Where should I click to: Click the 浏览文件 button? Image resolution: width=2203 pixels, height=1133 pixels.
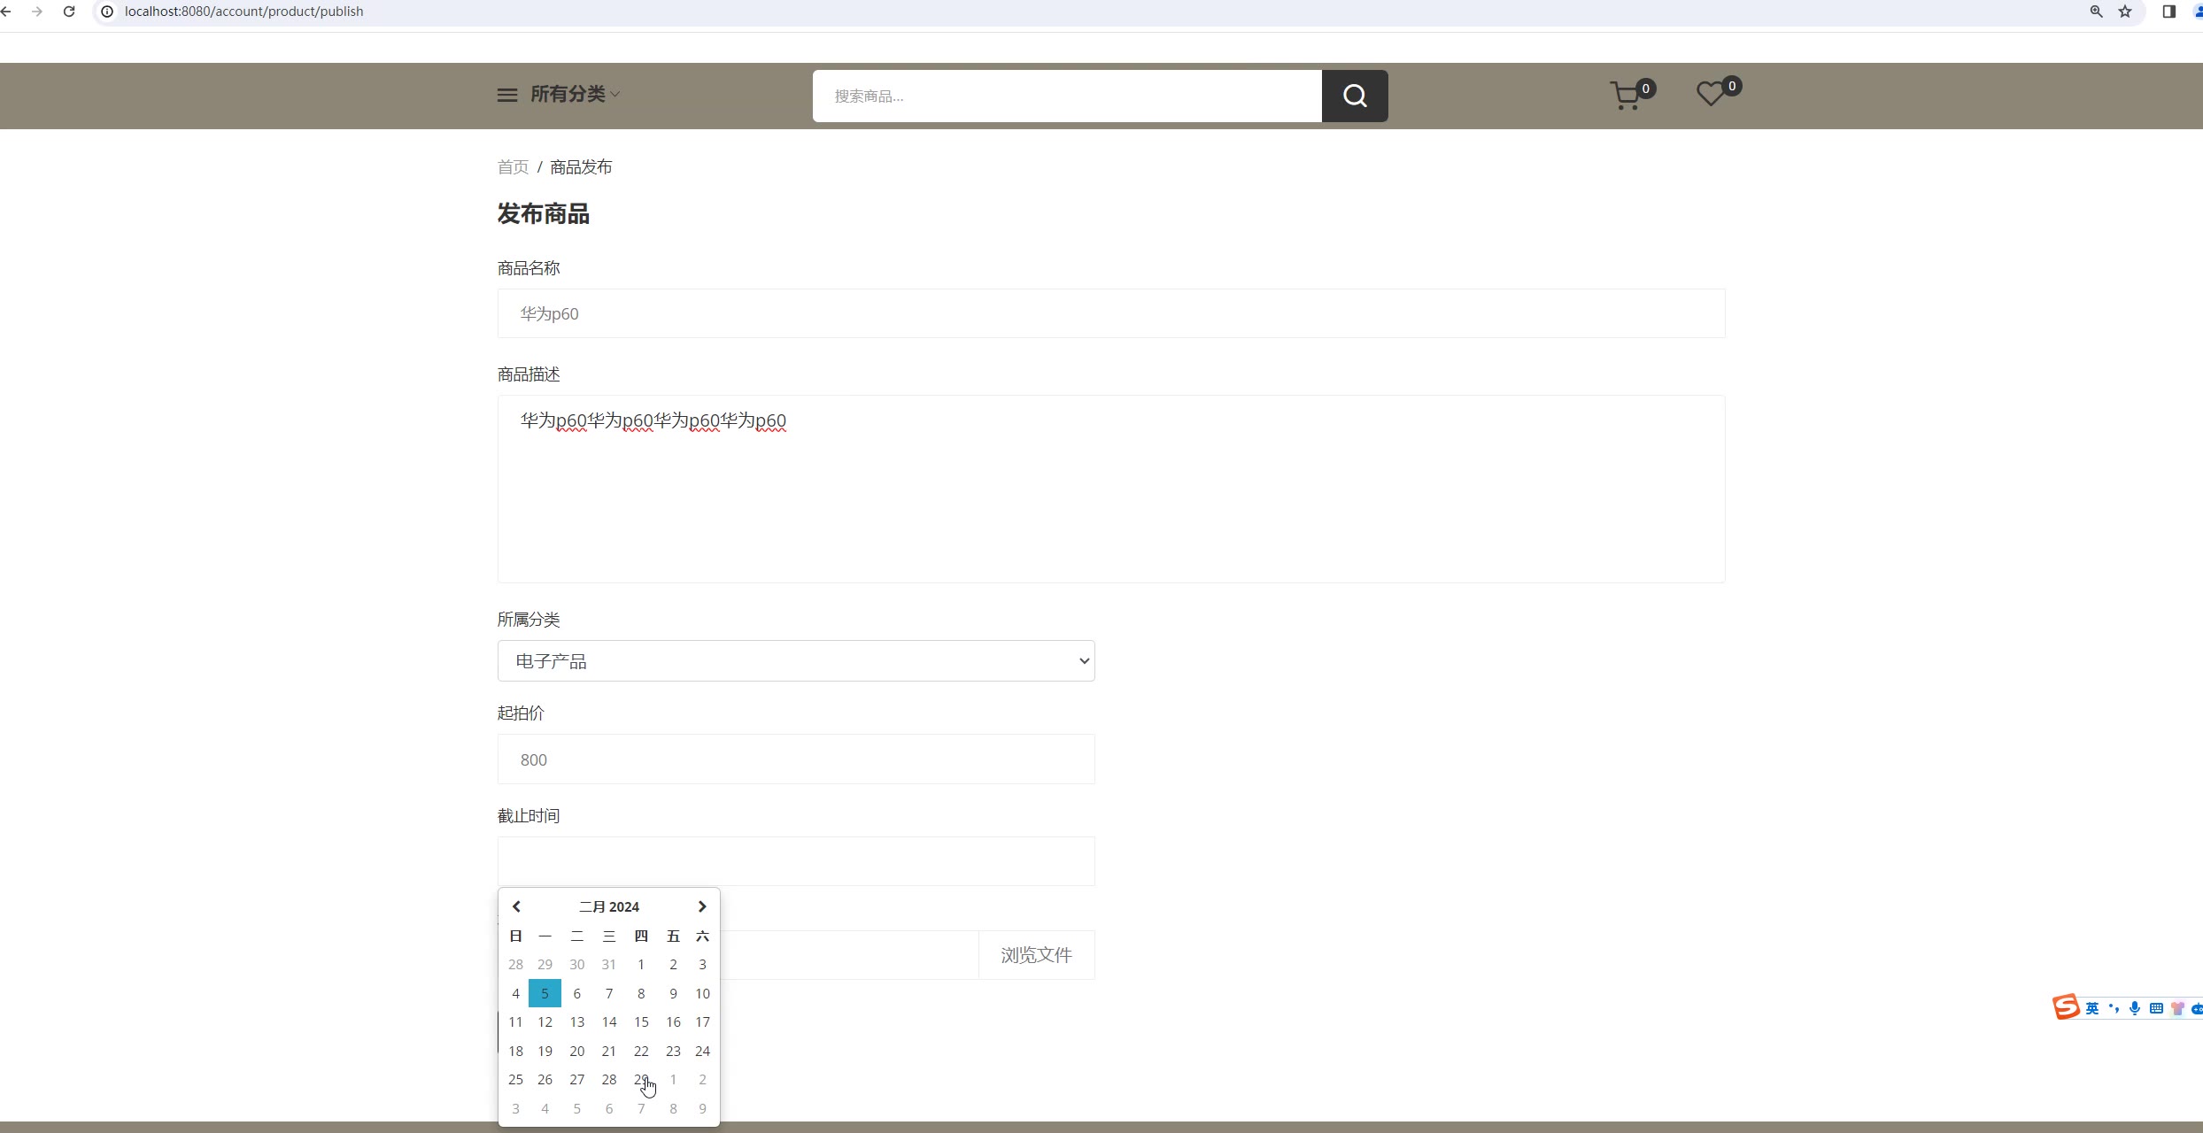coord(1037,955)
